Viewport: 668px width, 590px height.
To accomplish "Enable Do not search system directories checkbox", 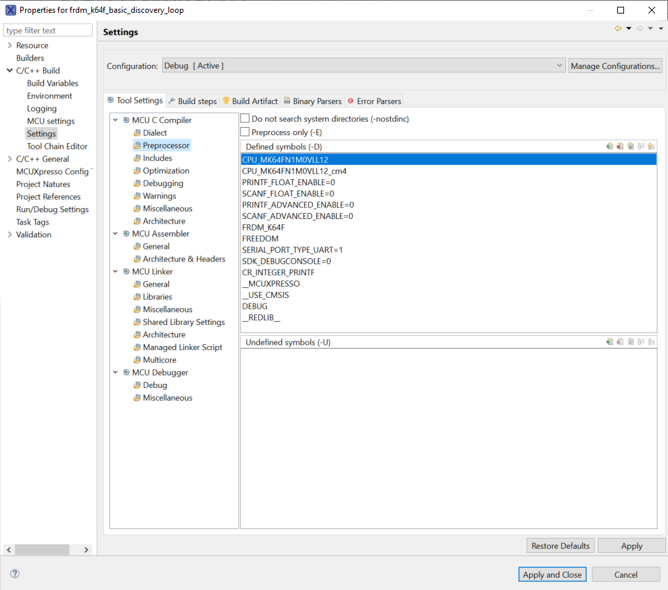I will pos(245,118).
